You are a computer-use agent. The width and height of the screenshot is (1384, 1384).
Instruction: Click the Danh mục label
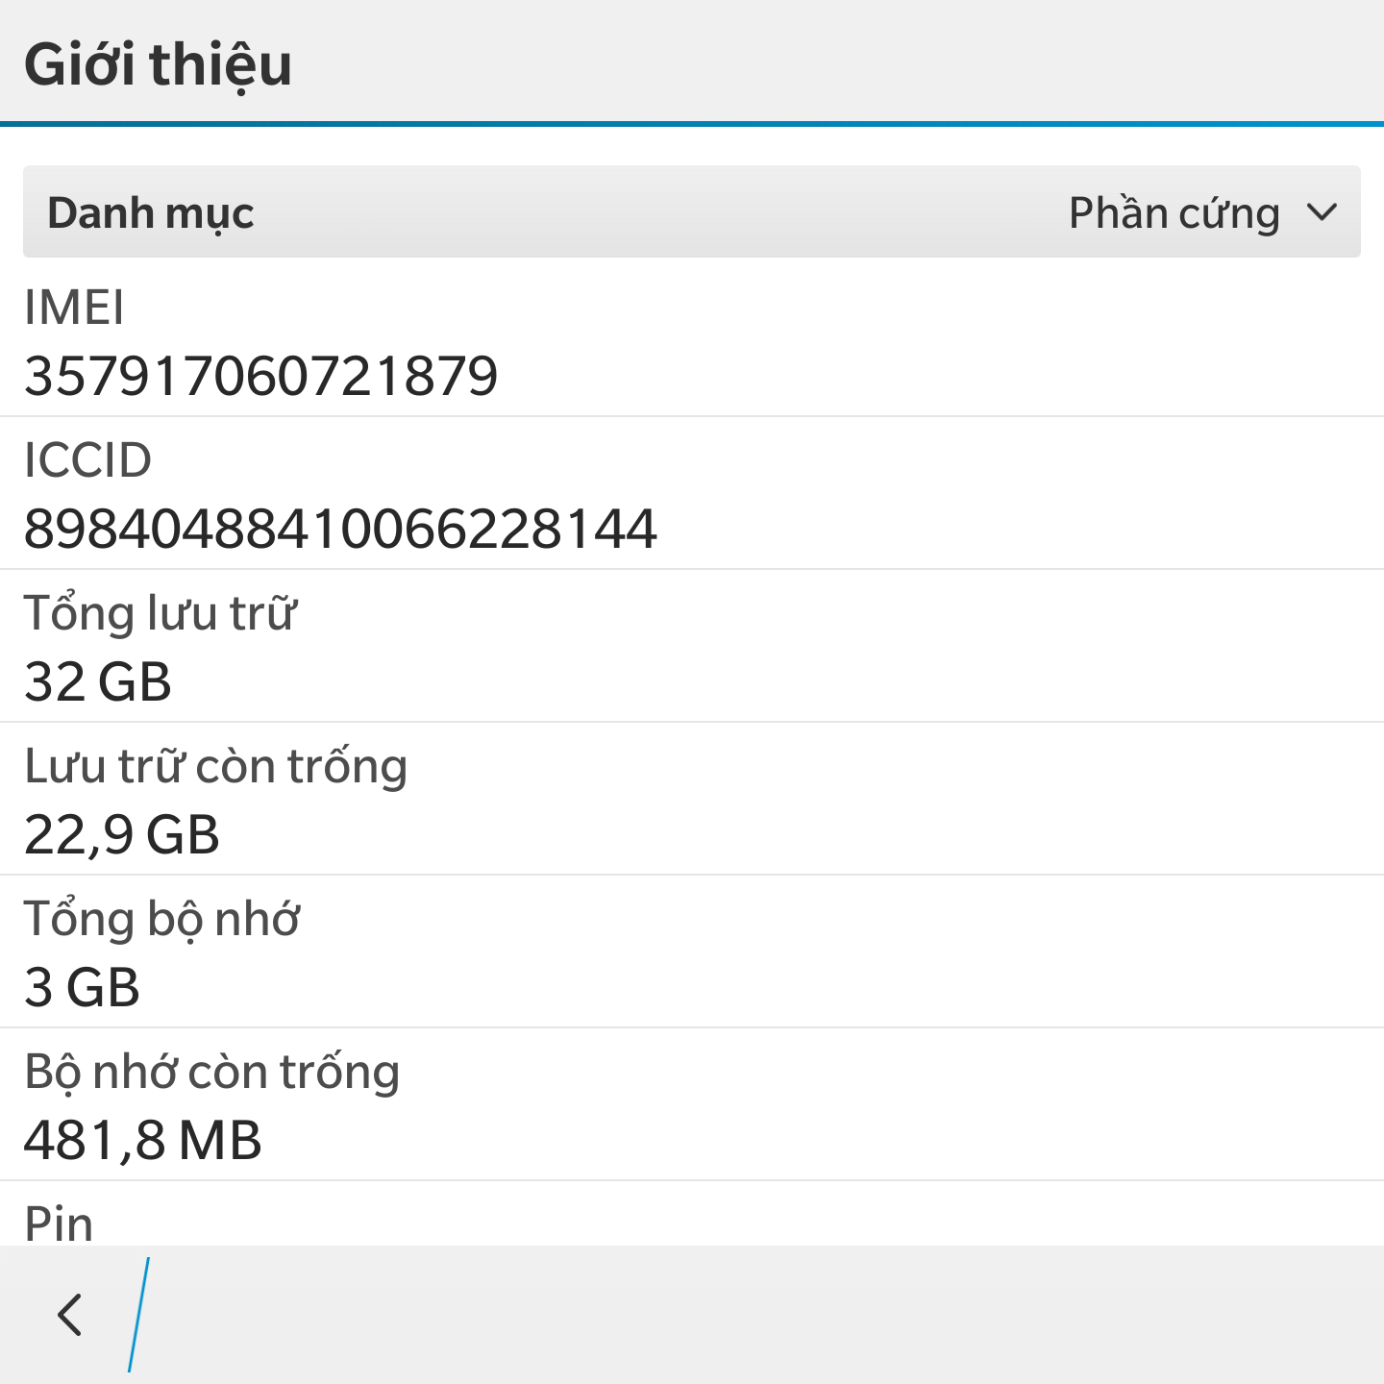(x=151, y=213)
